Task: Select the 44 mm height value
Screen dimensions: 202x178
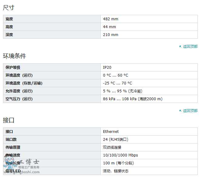Action: (x=109, y=27)
